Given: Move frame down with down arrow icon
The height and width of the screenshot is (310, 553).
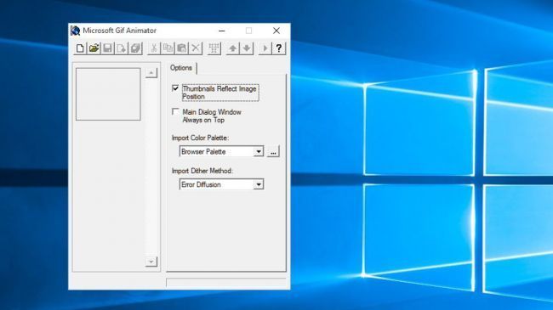Looking at the screenshot, I should (x=247, y=48).
